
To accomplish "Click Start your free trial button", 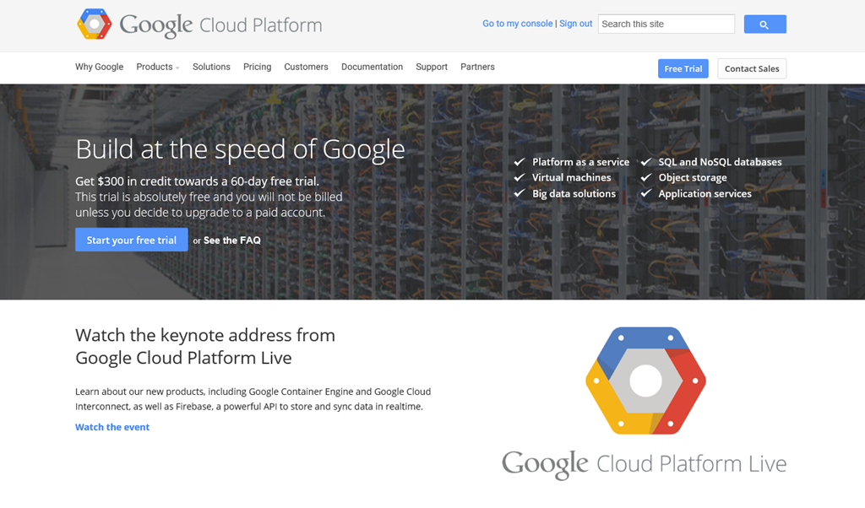I will pyautogui.click(x=131, y=240).
